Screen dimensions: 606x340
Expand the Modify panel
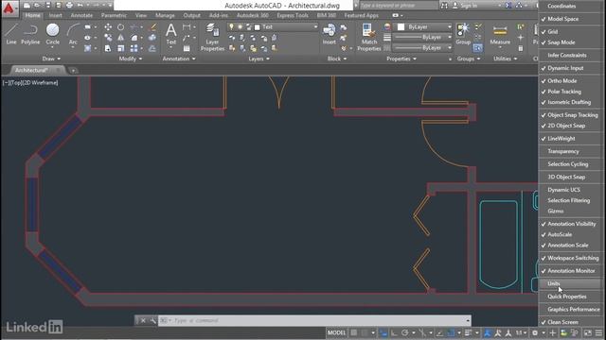(x=131, y=59)
